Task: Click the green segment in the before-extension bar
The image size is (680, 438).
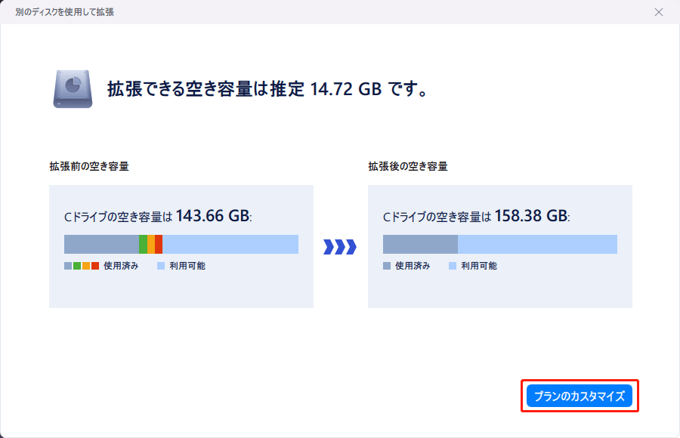Action: coord(143,244)
